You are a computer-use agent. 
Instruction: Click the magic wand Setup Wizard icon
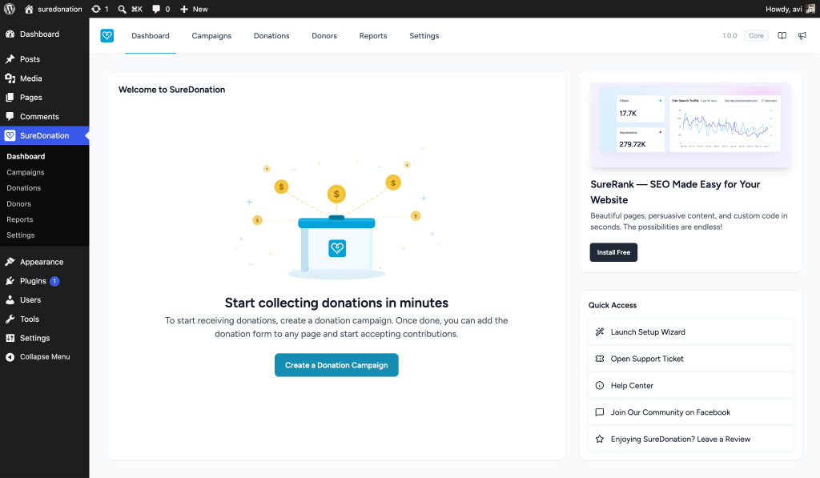[x=600, y=332]
